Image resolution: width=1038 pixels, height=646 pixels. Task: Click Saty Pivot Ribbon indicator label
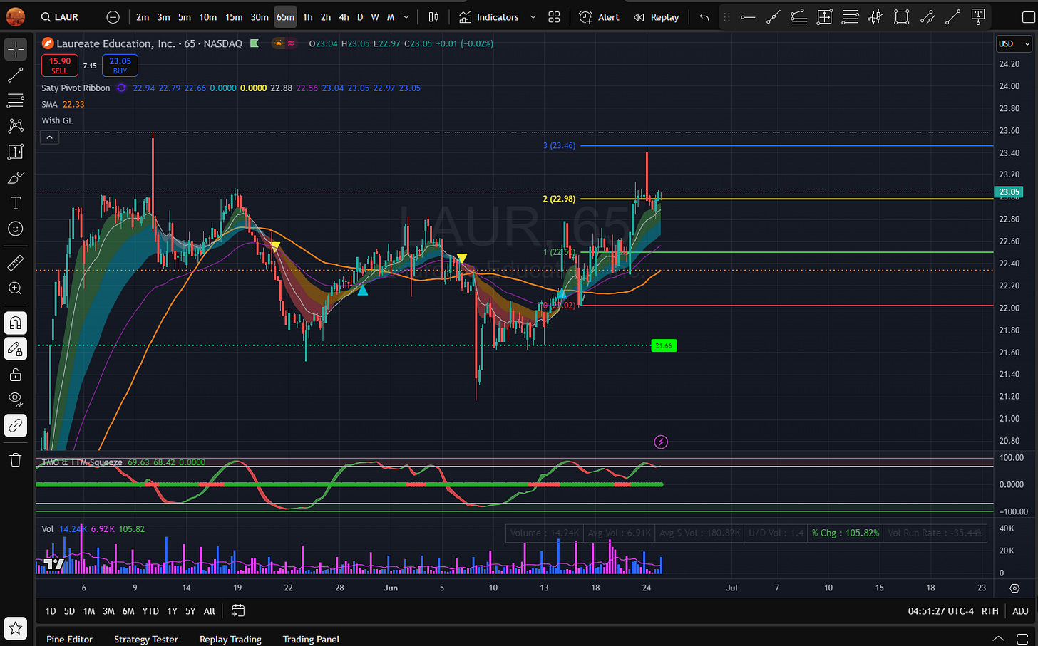pyautogui.click(x=76, y=88)
